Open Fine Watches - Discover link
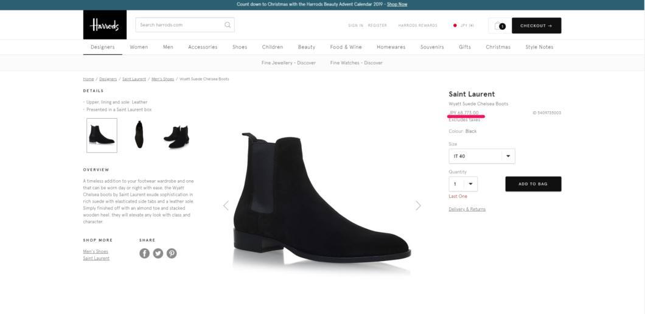This screenshot has height=314, width=645. (x=356, y=63)
